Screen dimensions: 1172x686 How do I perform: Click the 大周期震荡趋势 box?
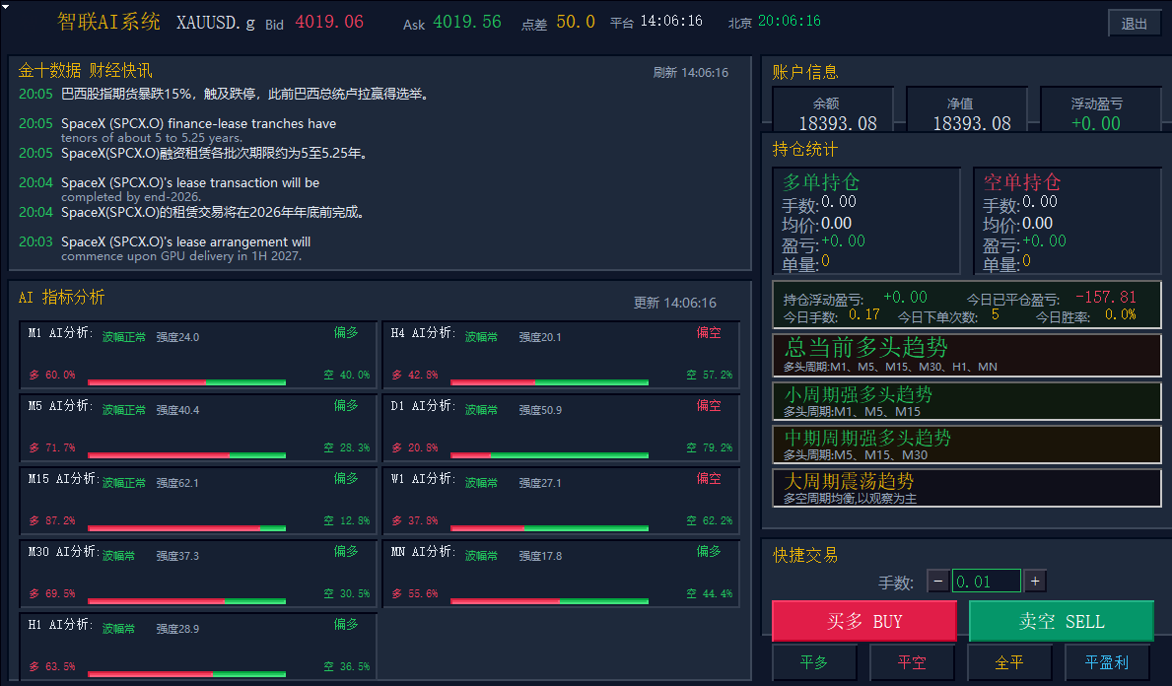[x=966, y=487]
